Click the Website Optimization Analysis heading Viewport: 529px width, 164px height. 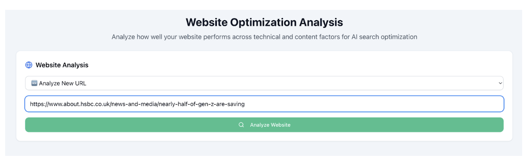[264, 22]
